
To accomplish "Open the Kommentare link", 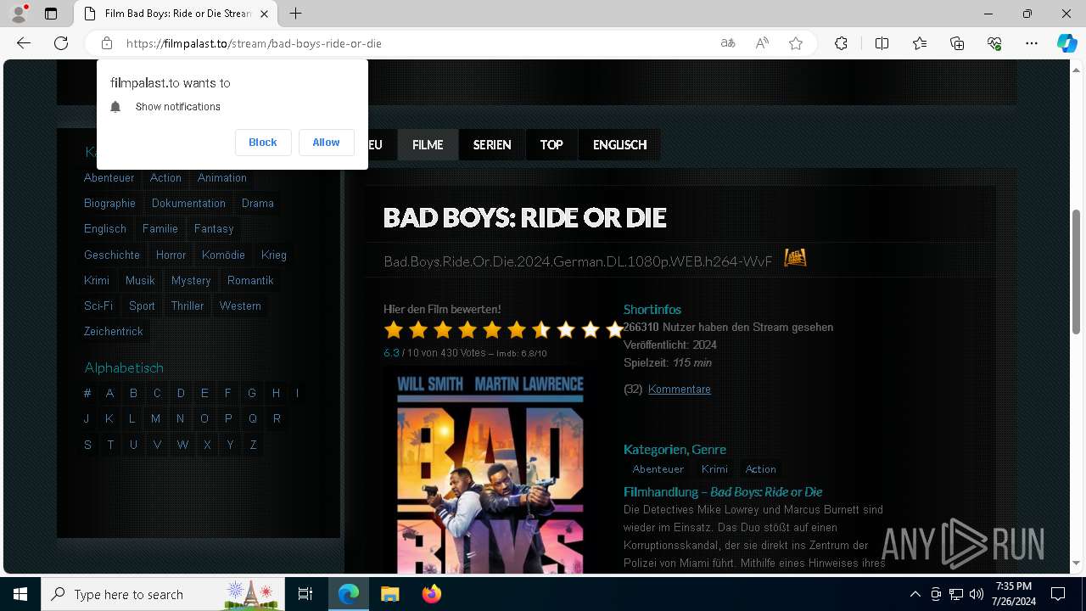I will click(680, 390).
